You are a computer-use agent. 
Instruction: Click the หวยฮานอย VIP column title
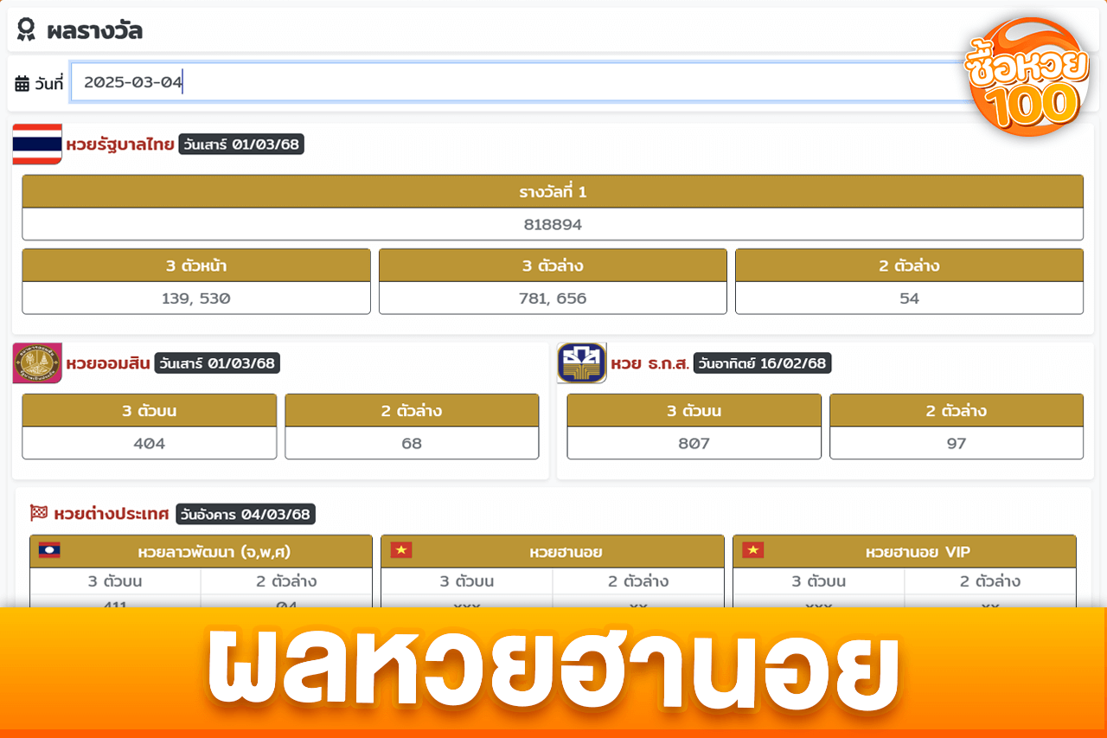pos(918,551)
